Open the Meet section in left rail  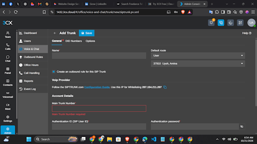(8, 107)
